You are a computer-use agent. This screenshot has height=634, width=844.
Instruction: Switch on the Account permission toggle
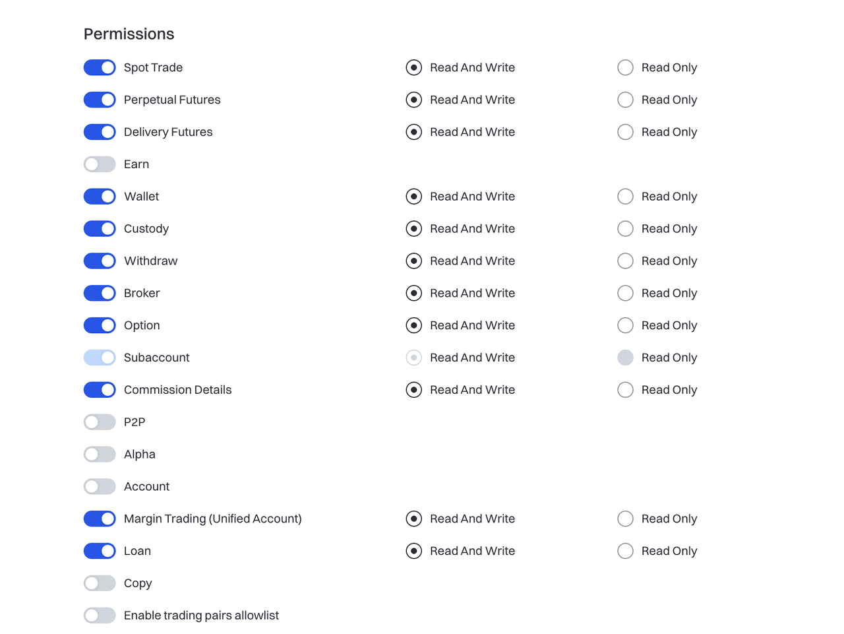pyautogui.click(x=100, y=487)
